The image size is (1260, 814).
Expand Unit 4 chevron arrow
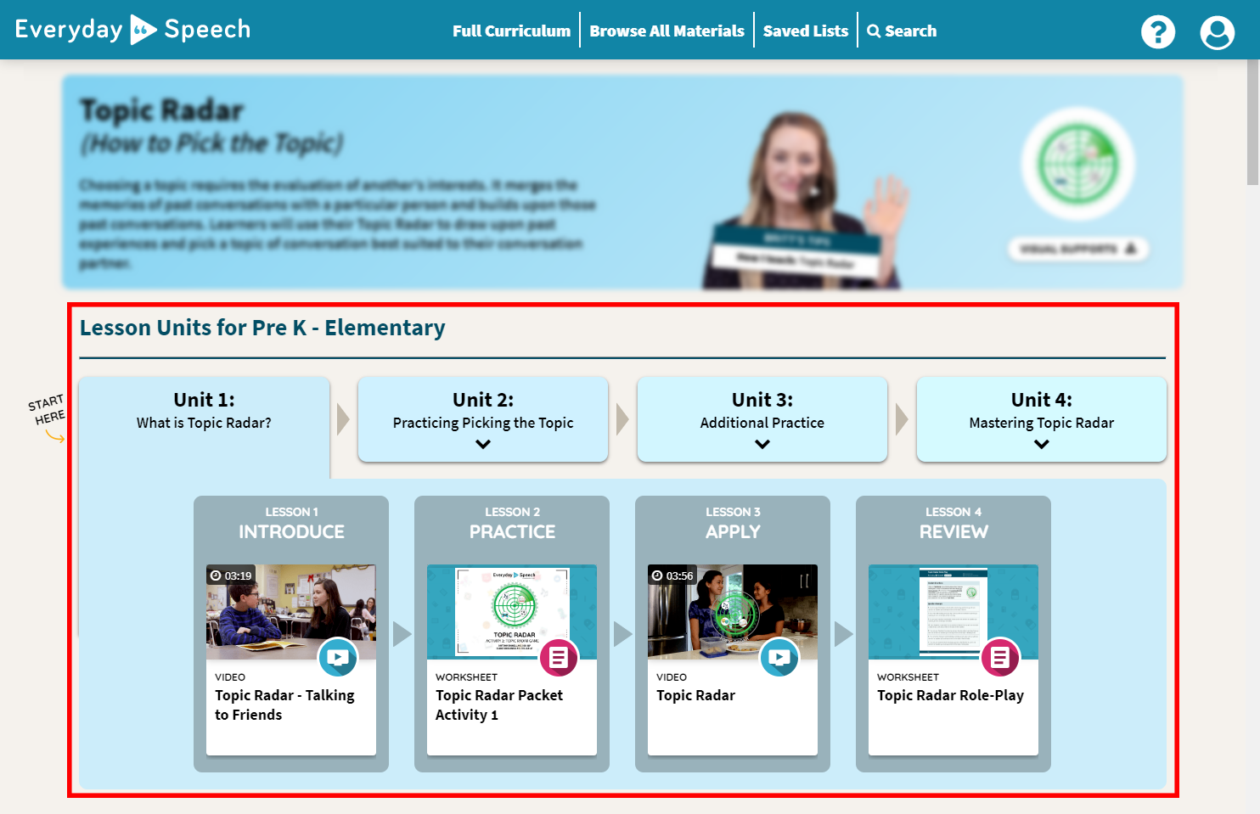tap(1042, 444)
